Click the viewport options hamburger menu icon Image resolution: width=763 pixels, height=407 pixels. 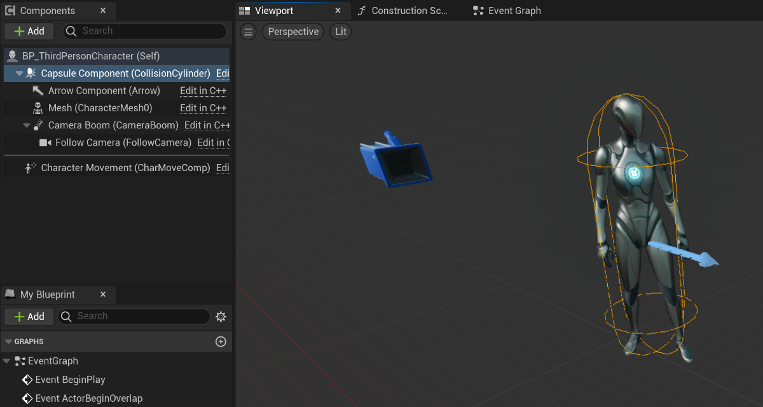pos(248,32)
